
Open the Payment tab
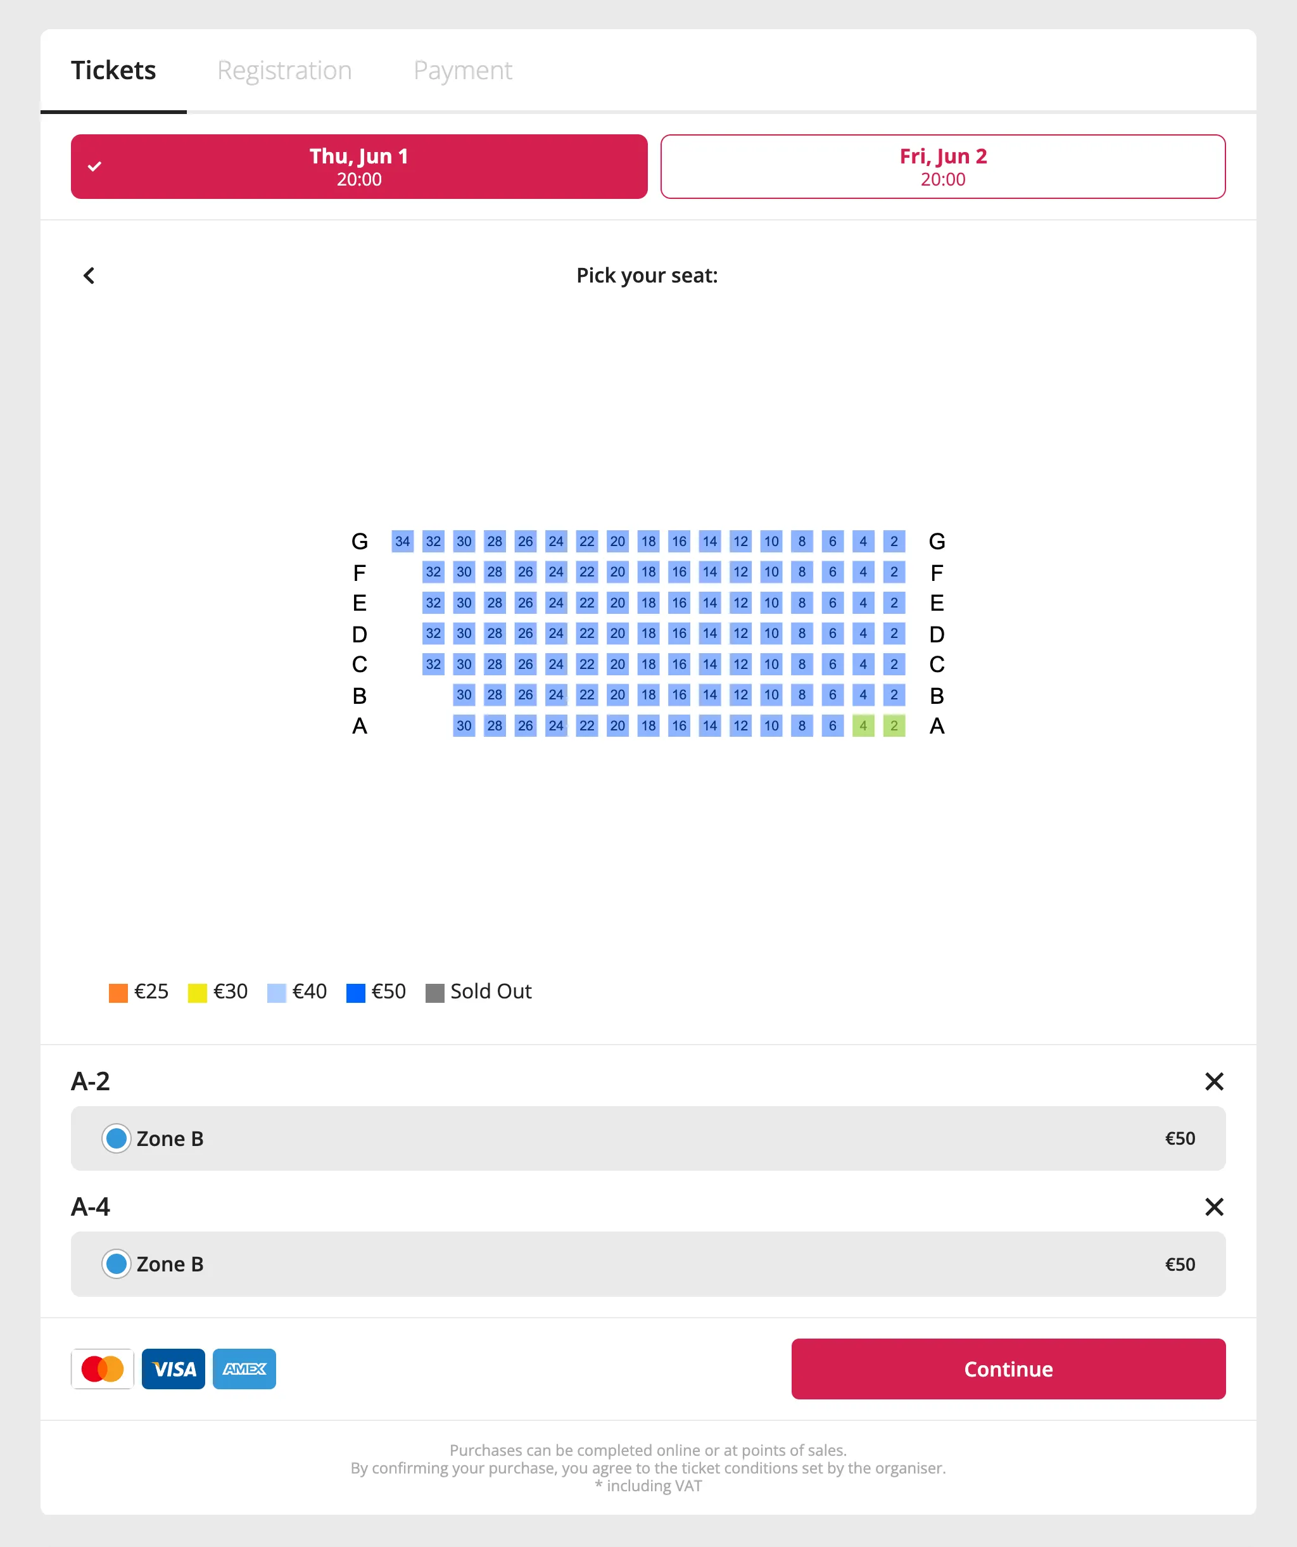(x=462, y=71)
